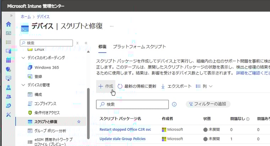Switch to プラットフォーム スクリプト tab
270x146 pixels.
pos(139,47)
